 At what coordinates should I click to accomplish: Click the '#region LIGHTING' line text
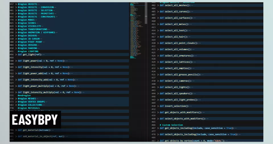[x=28, y=51]
